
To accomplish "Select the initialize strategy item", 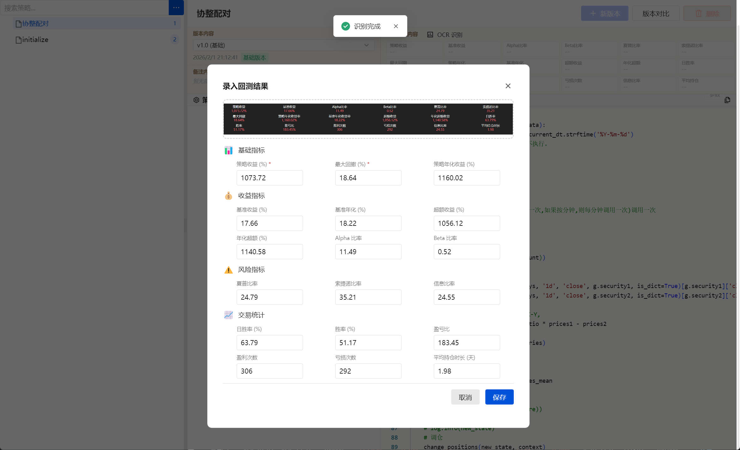I will pyautogui.click(x=95, y=40).
